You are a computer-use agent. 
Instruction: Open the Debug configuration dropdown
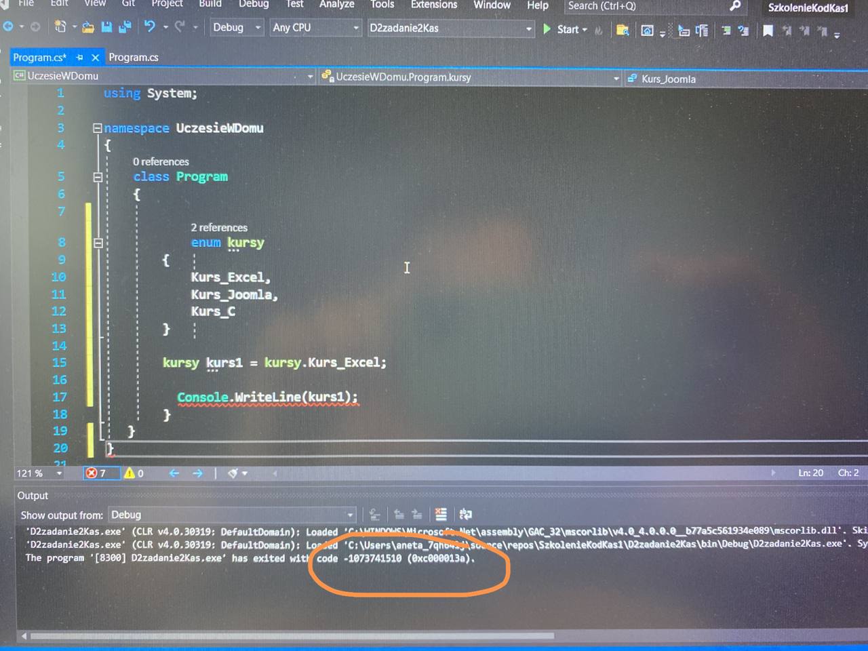[236, 27]
